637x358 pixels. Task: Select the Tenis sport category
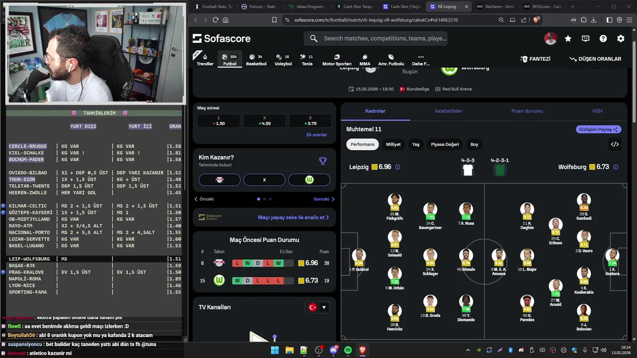pos(307,60)
